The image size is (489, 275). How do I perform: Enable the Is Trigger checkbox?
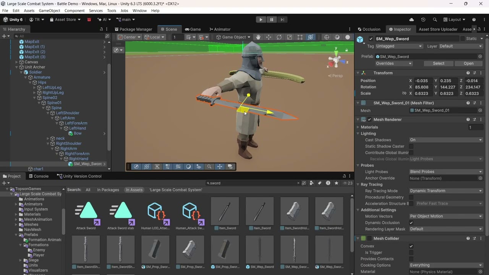(x=411, y=252)
